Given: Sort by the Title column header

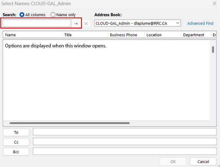Looking at the screenshot, I should pos(85,35).
